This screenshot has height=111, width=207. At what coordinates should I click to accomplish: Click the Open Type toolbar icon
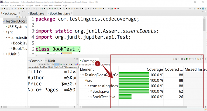click(x=69, y=9)
